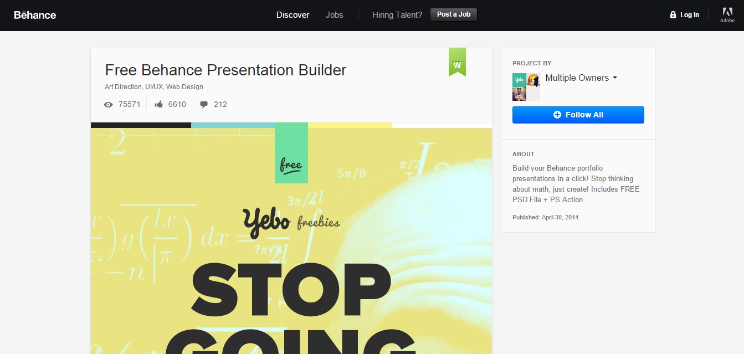This screenshot has height=354, width=744.
Task: Click the views eye icon
Action: coord(109,104)
